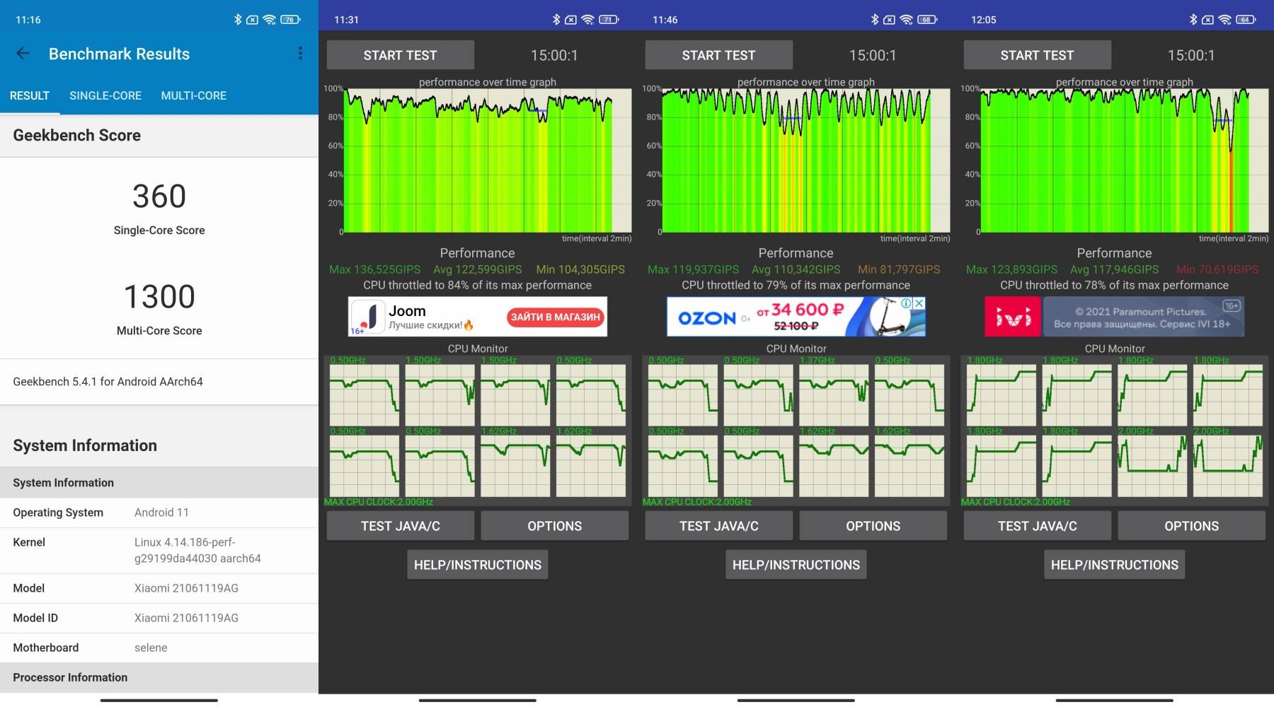Image resolution: width=1274 pixels, height=707 pixels.
Task: Open OPTIONS in the 12:05 screen
Action: click(x=1191, y=526)
